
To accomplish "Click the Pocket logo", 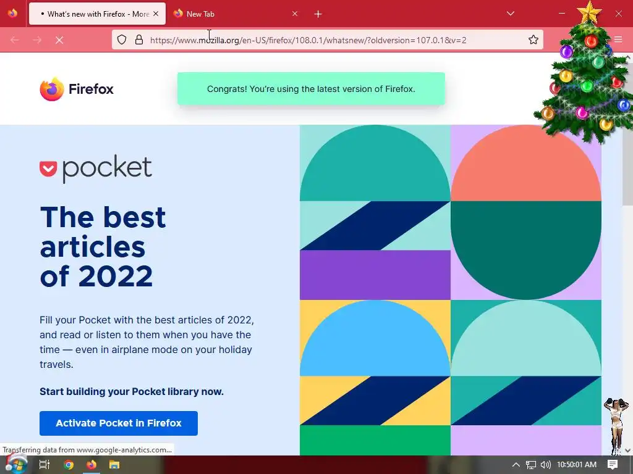I will 96,168.
